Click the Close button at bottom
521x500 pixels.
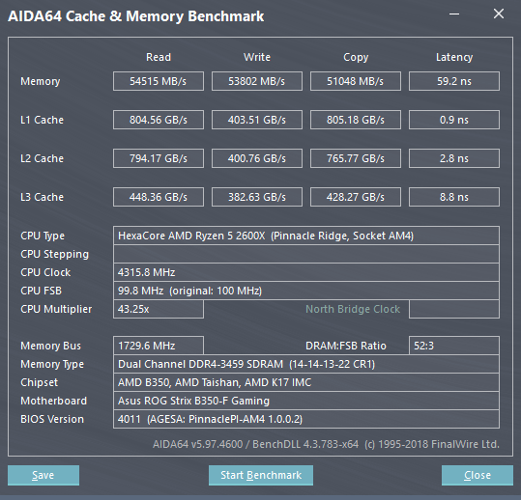pyautogui.click(x=478, y=475)
